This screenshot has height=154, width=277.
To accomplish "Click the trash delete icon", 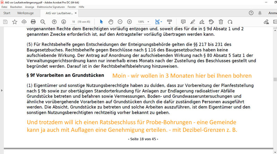I will click(x=221, y=22).
